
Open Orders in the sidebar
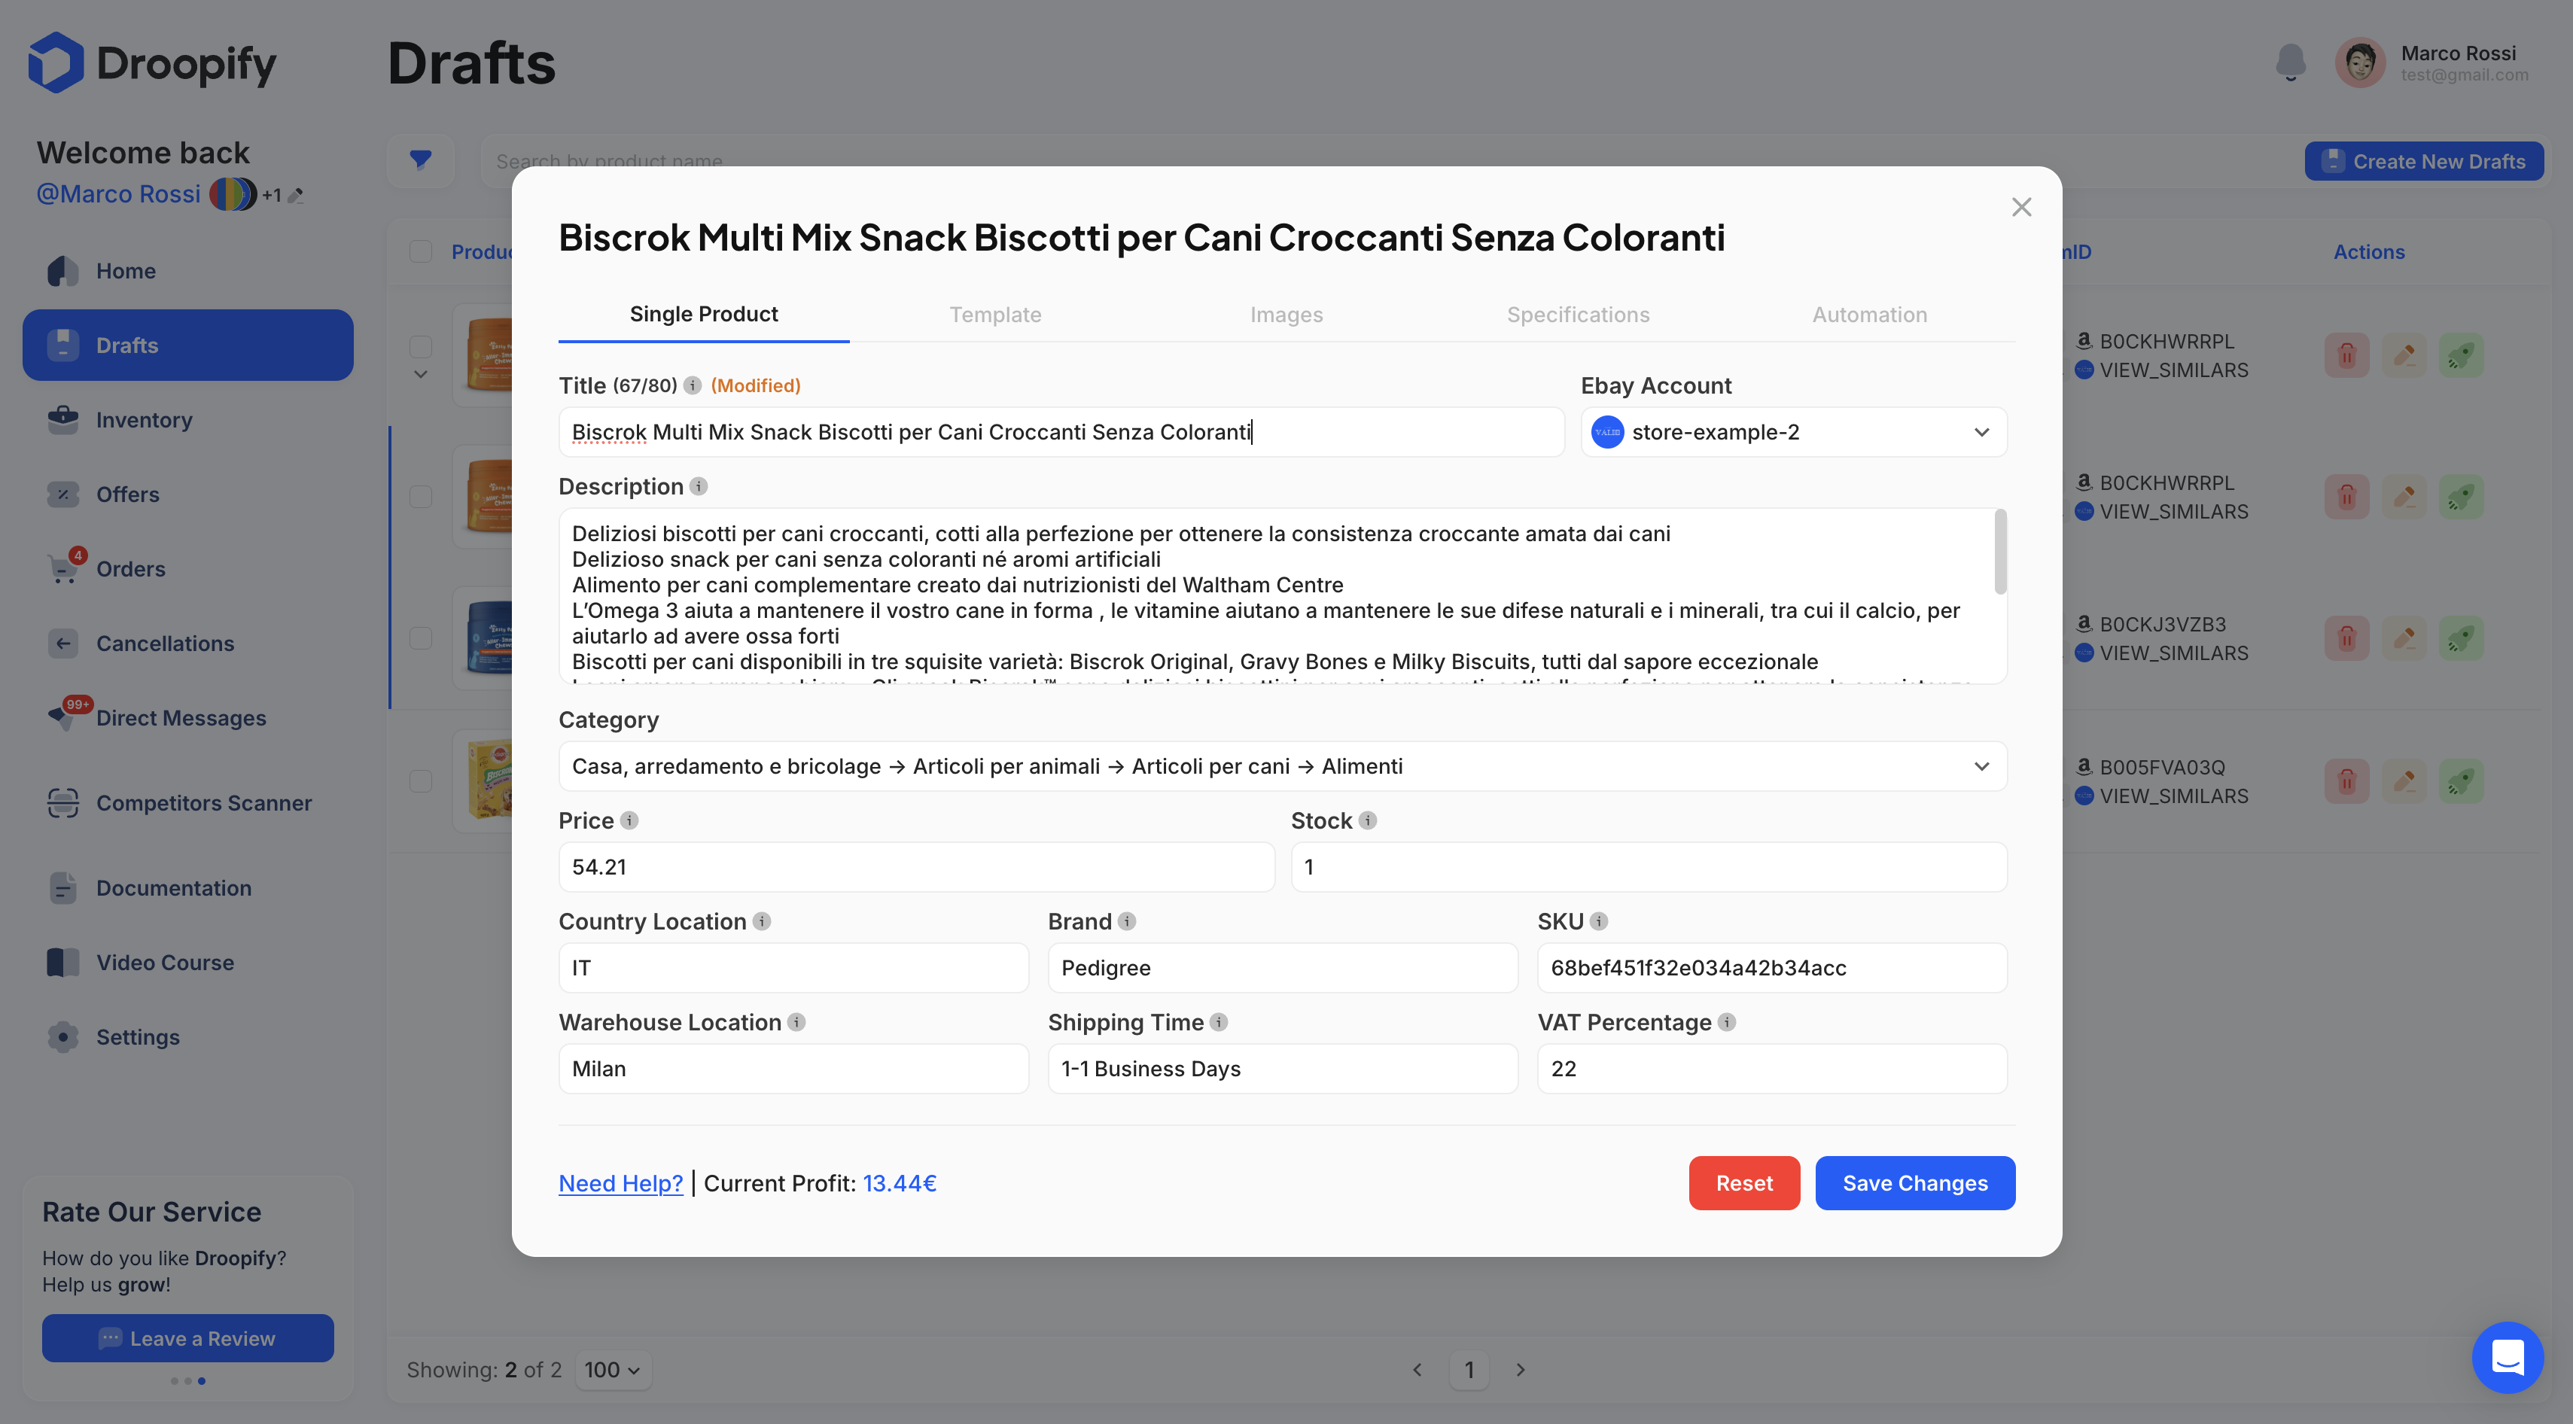coord(187,569)
